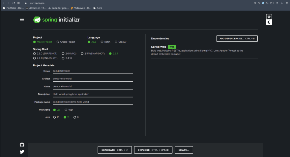Click the Dependencies heading

pyautogui.click(x=160, y=38)
